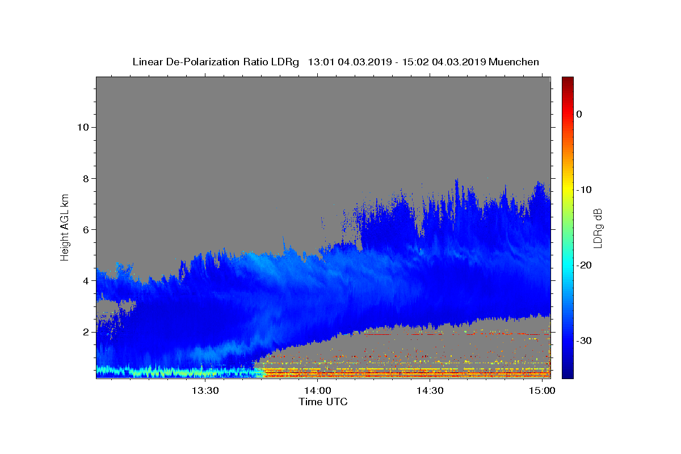This screenshot has height=454, width=681.
Task: Click the plot title 'Linear De-Polarization Ratio LDRg'
Action: click(x=216, y=62)
